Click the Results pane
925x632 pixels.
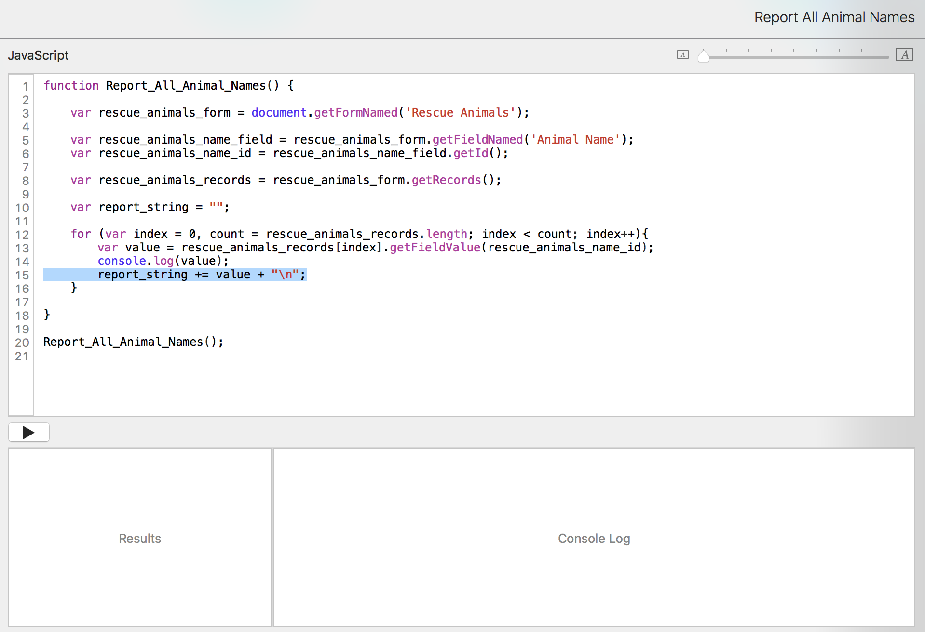point(140,538)
